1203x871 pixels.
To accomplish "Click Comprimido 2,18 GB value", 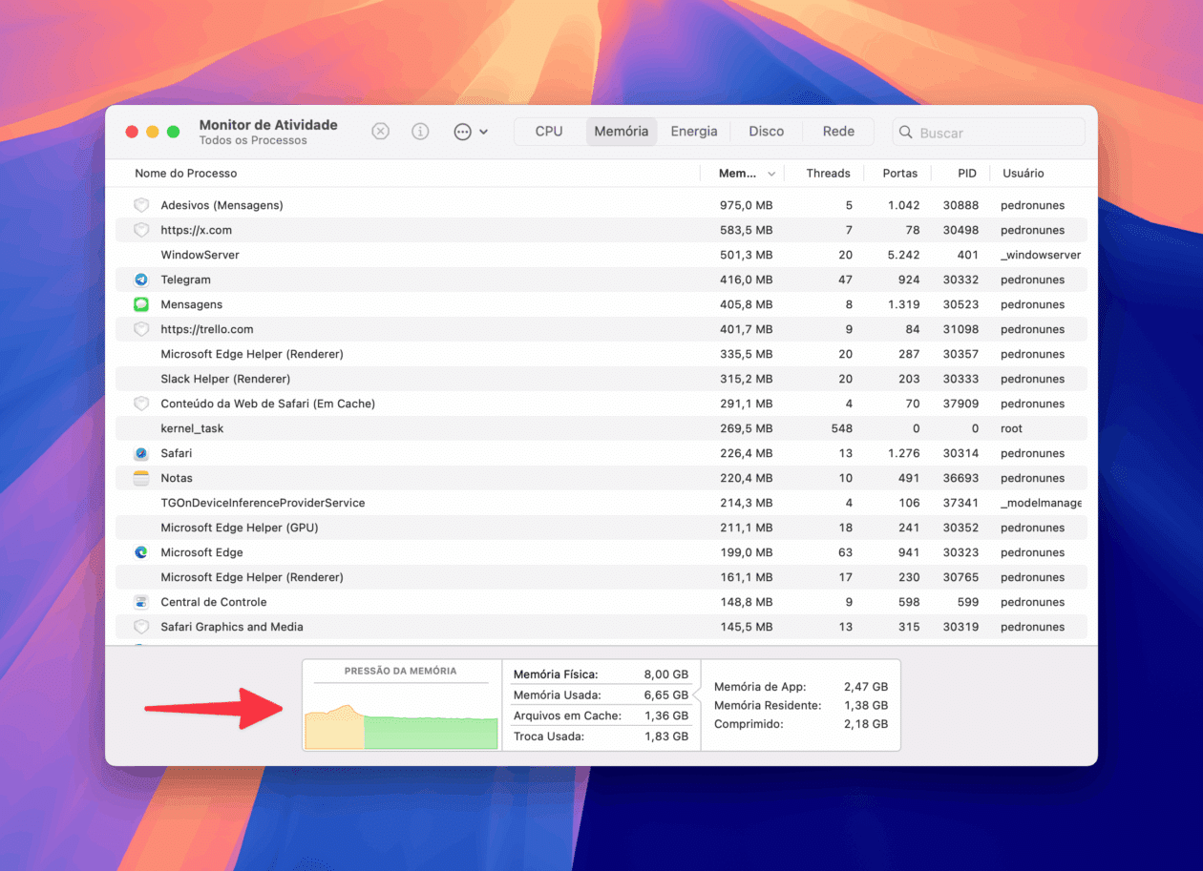I will pos(866,724).
